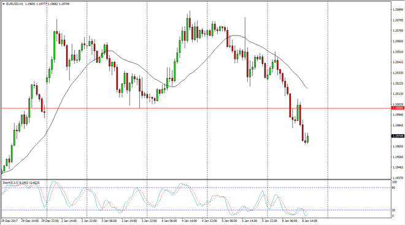405x225 pixels.
Task: Click the 1.20890 price axis label
Action: pos(398,10)
